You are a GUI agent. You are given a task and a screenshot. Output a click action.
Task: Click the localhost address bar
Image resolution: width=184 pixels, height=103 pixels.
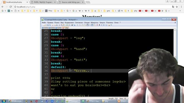coord(93,7)
